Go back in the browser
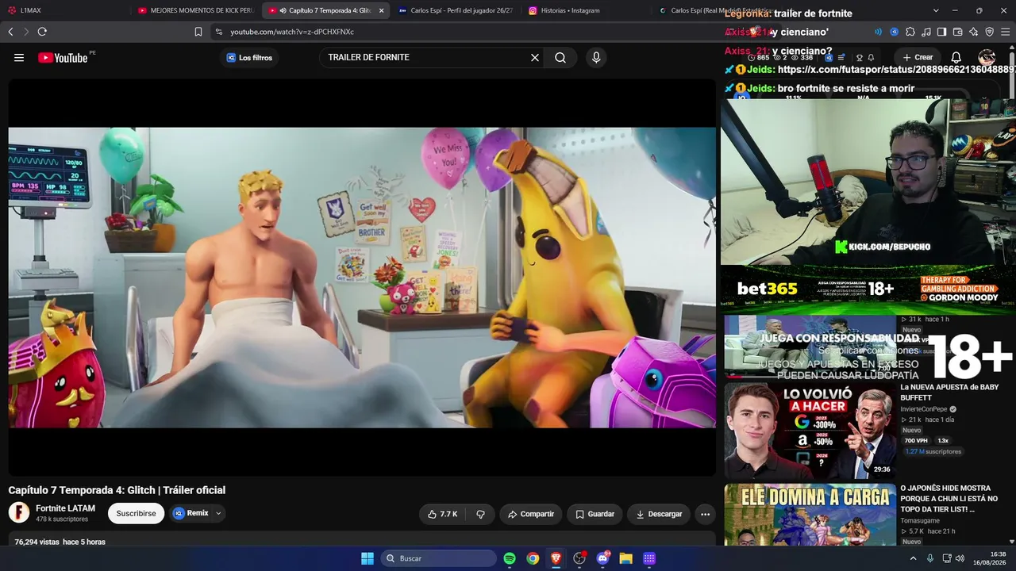The height and width of the screenshot is (571, 1016). [x=10, y=32]
